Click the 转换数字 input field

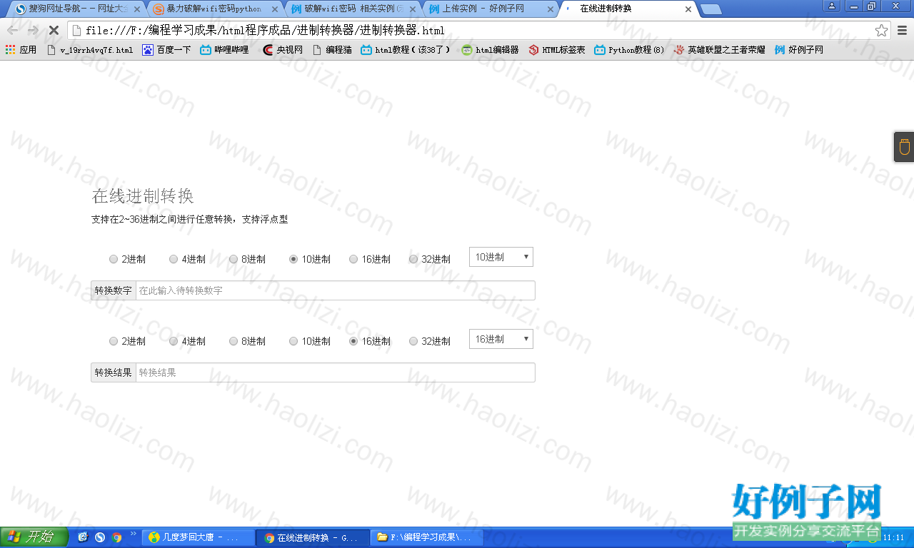336,290
